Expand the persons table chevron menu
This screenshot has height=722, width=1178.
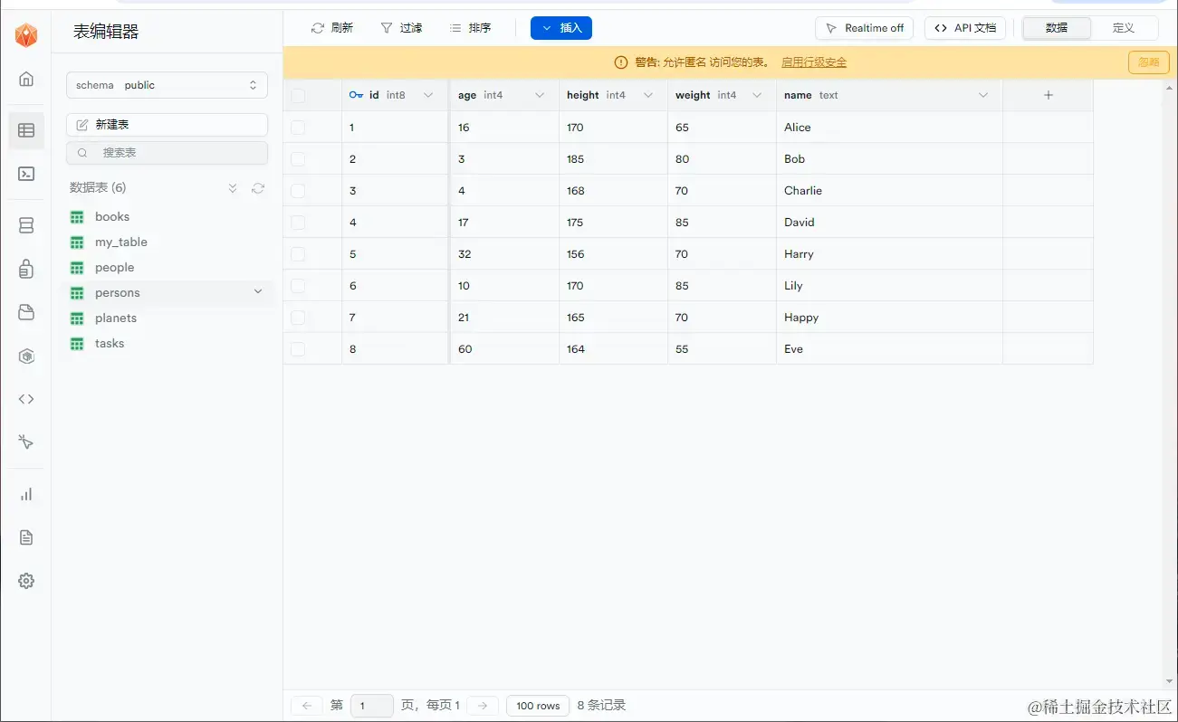pyautogui.click(x=258, y=291)
